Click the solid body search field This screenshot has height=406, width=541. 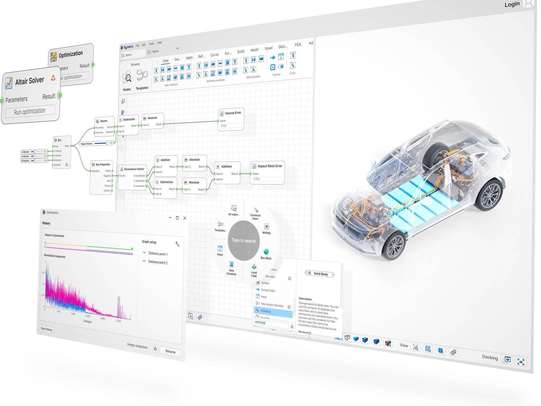[271, 323]
